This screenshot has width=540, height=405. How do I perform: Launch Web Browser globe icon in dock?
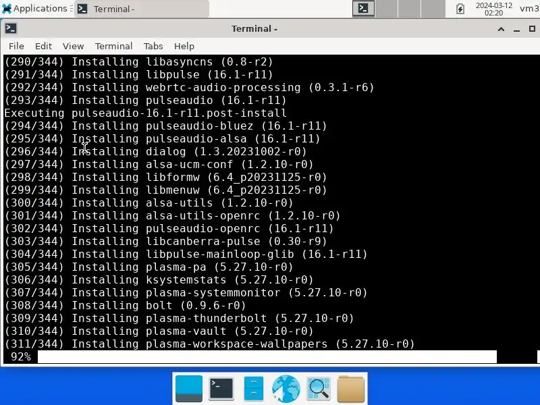(x=286, y=389)
